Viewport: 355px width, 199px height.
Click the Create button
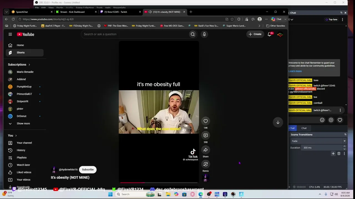pyautogui.click(x=255, y=34)
